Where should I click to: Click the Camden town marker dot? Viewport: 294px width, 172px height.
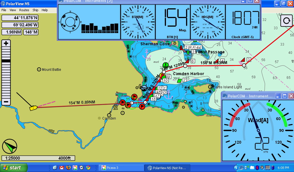point(99,118)
